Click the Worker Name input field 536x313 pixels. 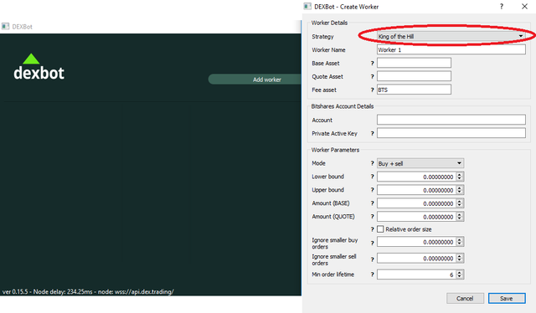[451, 49]
